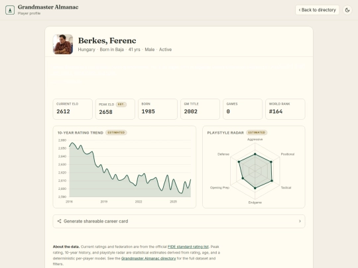
Task: Click the GM Title 2002 card
Action: 200,109
